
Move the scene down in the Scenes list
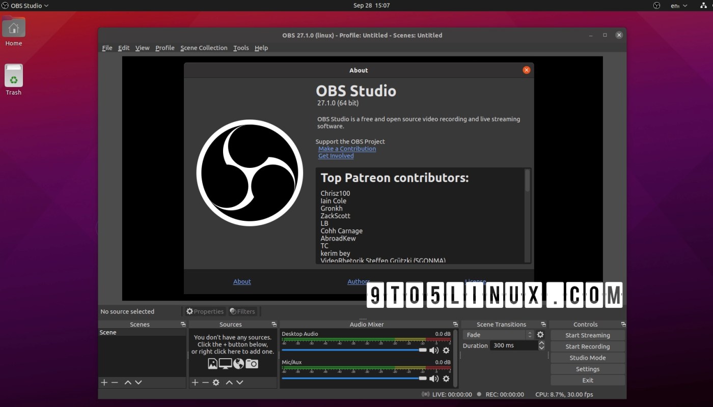point(139,383)
